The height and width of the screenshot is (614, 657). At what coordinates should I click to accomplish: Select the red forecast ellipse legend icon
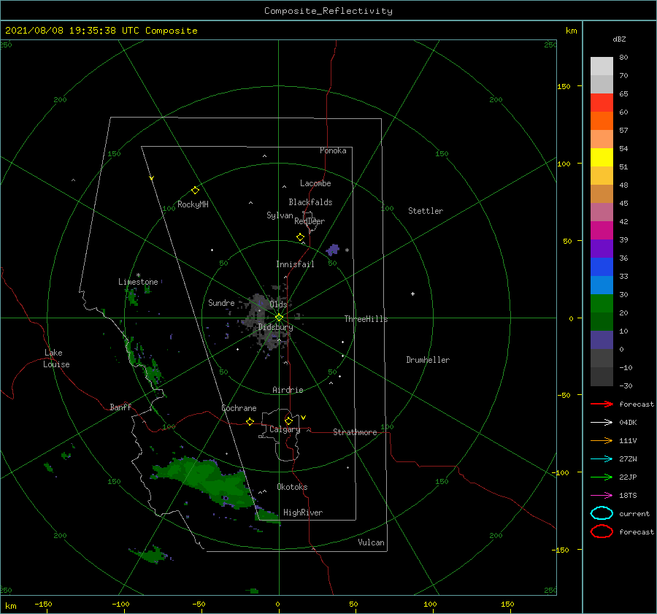602,532
